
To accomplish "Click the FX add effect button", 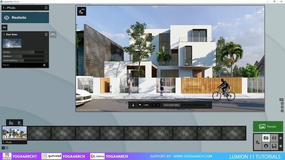I will point(4,28).
